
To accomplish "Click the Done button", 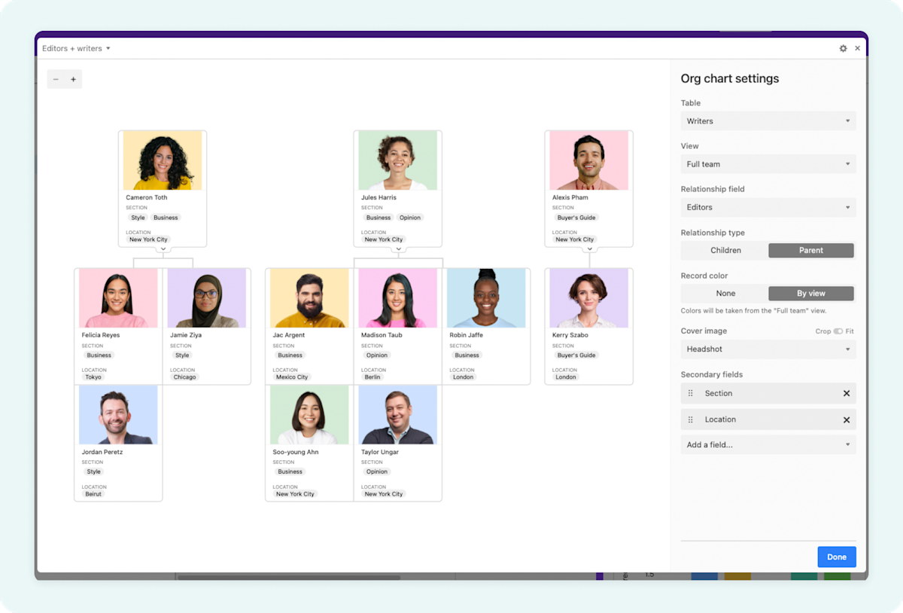I will [836, 557].
